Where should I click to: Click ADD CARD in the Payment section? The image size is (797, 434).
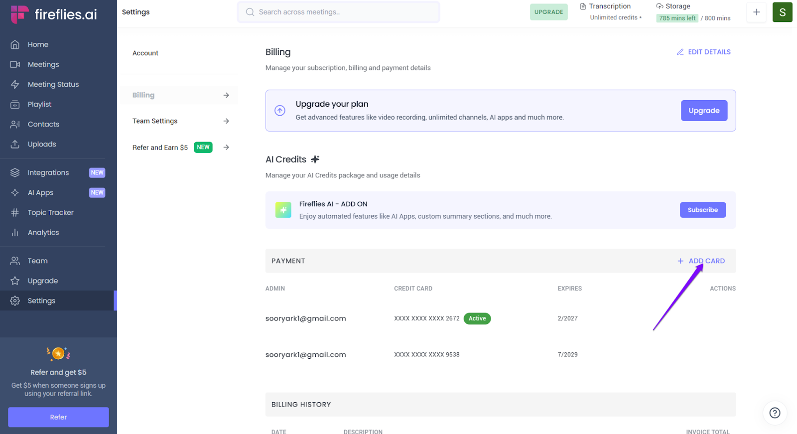pyautogui.click(x=701, y=261)
